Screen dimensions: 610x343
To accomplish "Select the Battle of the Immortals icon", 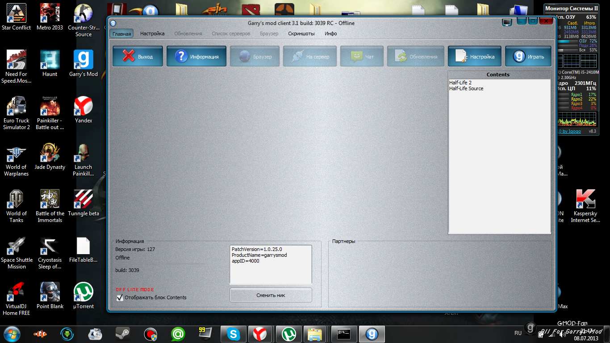I will (x=50, y=206).
